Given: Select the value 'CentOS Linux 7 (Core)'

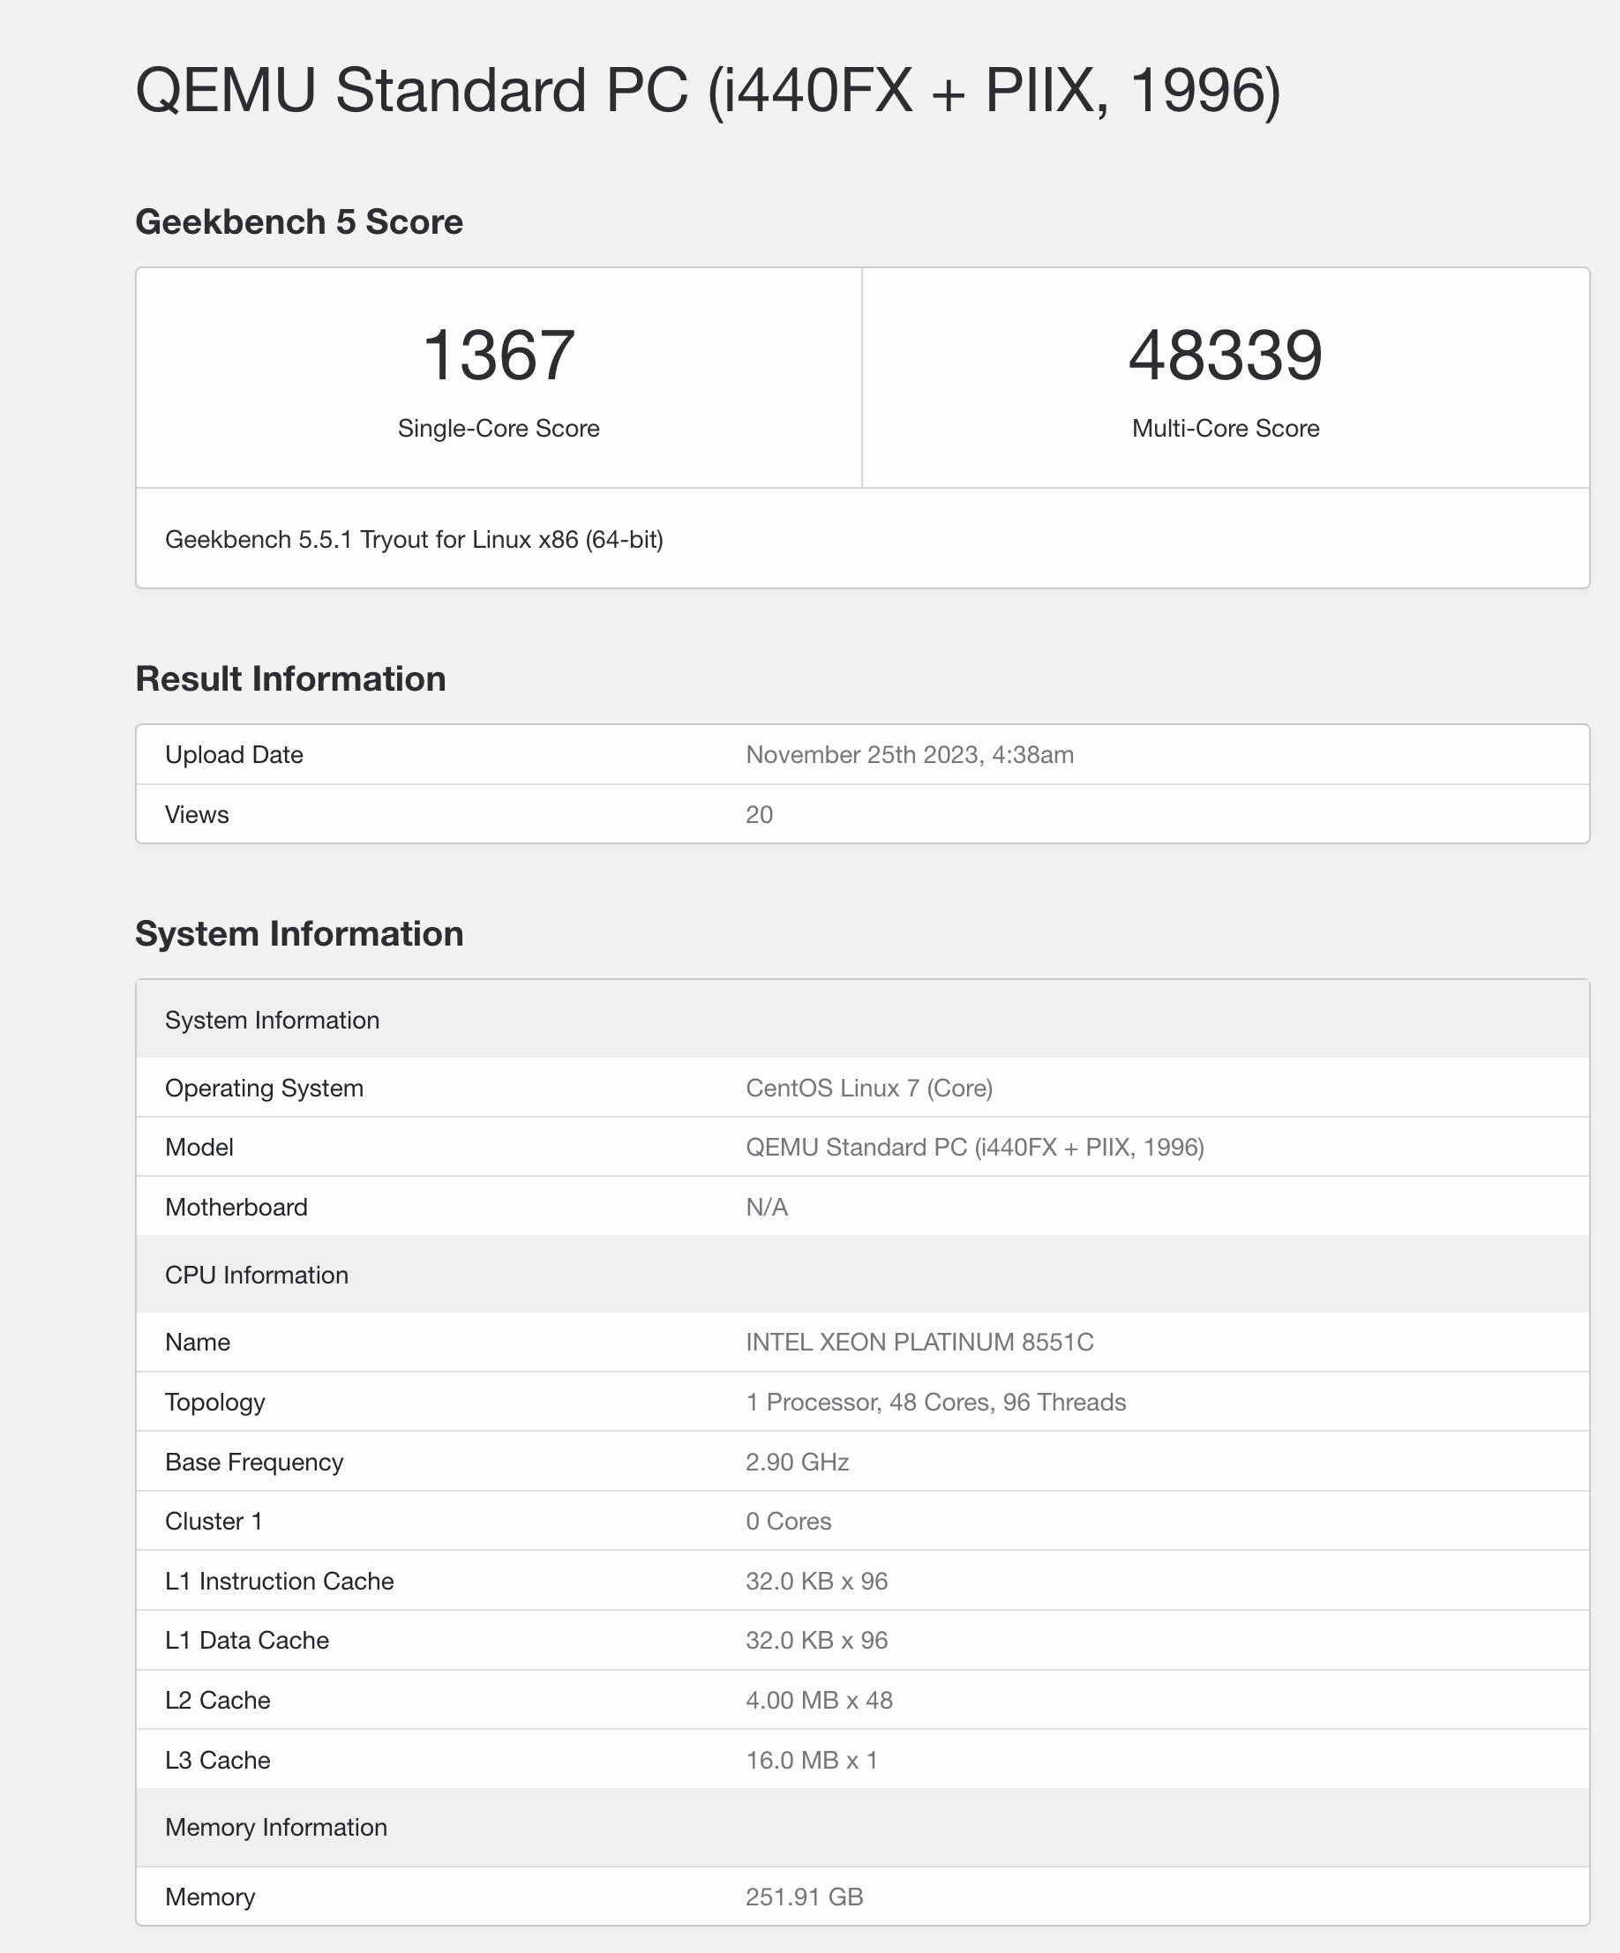Looking at the screenshot, I should point(869,1089).
